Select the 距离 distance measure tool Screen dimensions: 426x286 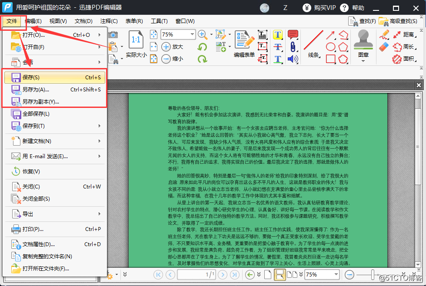pyautogui.click(x=404, y=35)
